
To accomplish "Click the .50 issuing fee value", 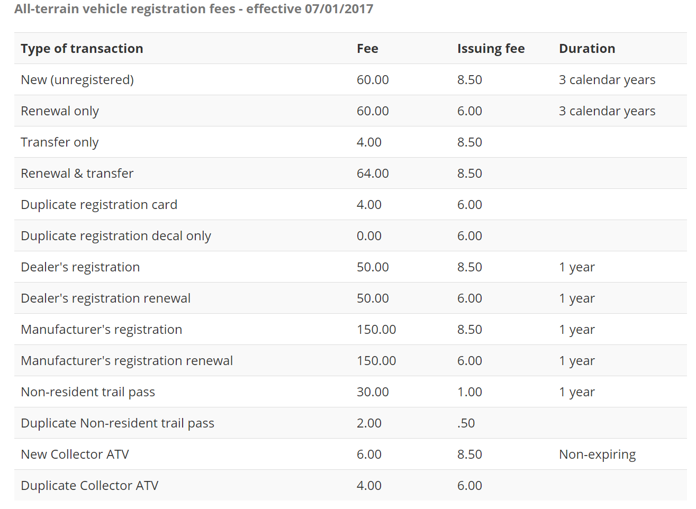I will 466,423.
